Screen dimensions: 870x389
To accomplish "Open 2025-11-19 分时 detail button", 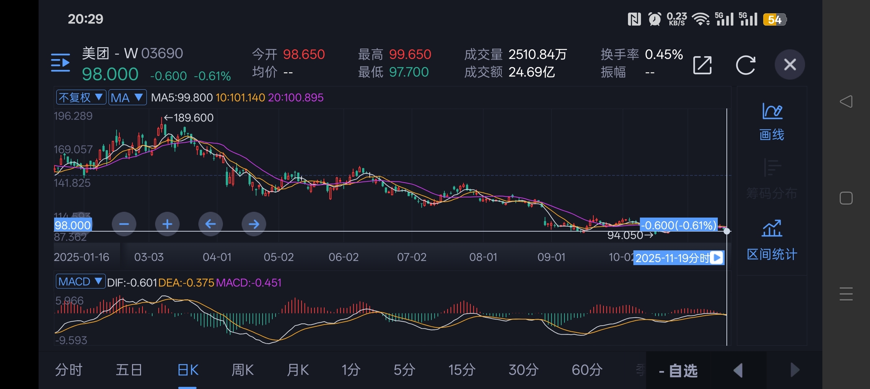I will click(x=679, y=258).
